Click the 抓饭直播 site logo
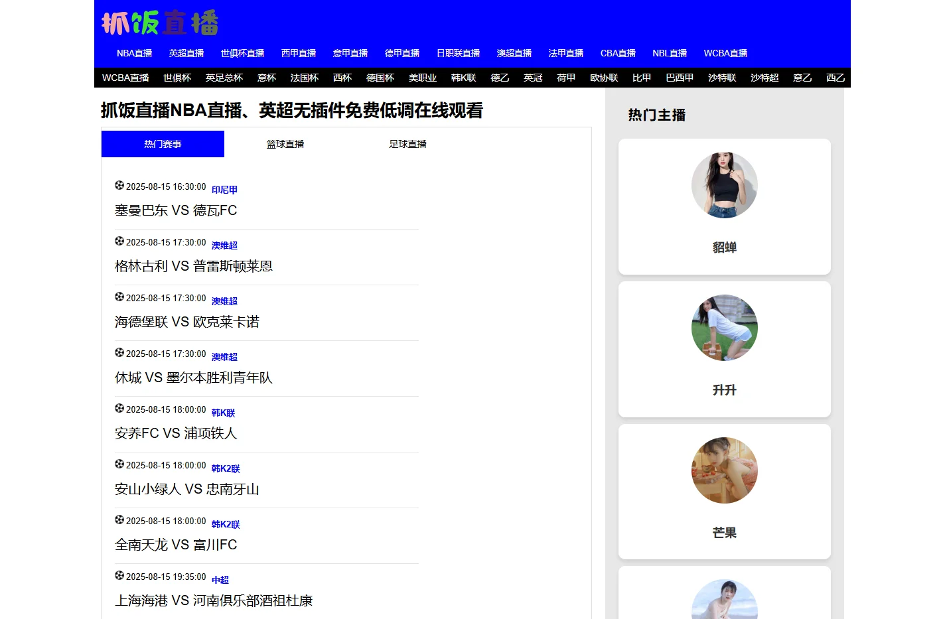945x619 pixels. click(x=160, y=23)
